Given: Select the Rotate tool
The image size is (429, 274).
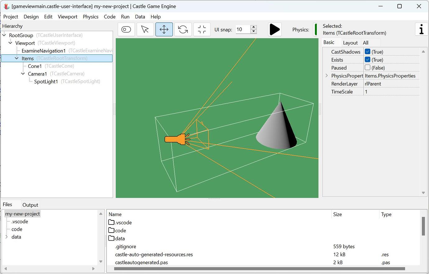Looking at the screenshot, I should (183, 29).
